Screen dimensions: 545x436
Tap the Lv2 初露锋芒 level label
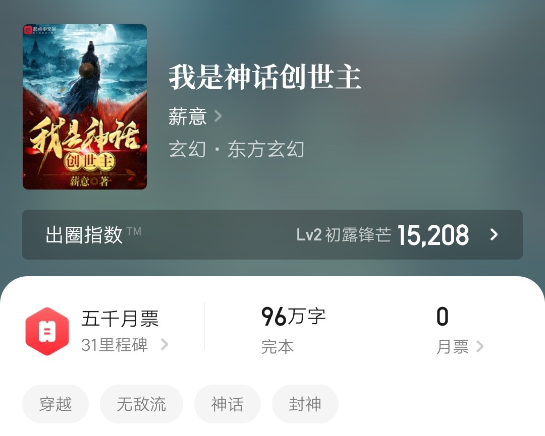coord(344,235)
